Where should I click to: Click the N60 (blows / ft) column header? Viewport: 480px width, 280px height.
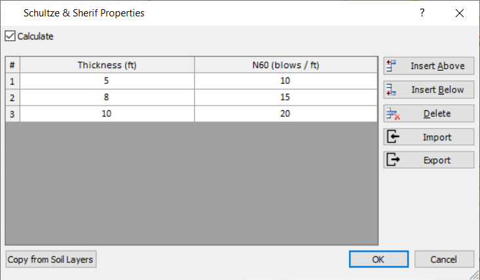[x=286, y=65]
